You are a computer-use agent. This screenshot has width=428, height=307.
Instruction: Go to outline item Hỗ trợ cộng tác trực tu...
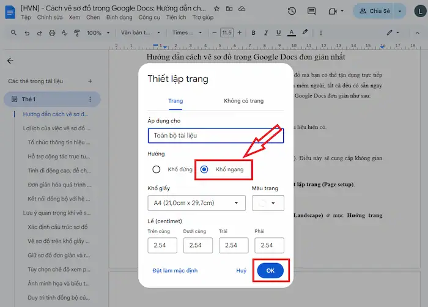(59, 157)
